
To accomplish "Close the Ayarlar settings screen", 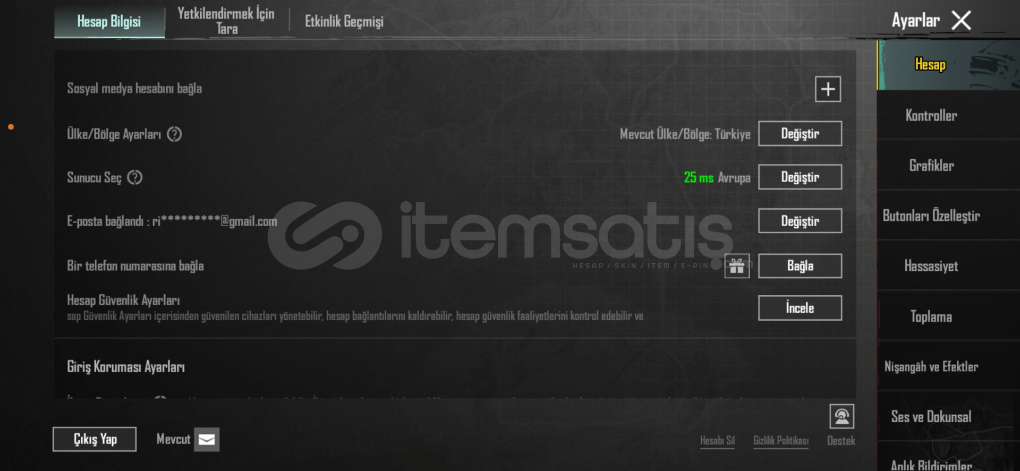I will [961, 21].
